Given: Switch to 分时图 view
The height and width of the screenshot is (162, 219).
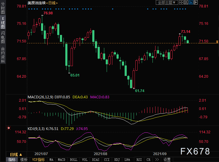Looking at the screenshot, I should pyautogui.click(x=3, y=8).
